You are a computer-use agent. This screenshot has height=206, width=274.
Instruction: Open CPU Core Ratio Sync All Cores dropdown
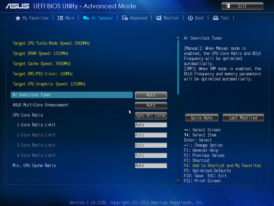pos(151,115)
